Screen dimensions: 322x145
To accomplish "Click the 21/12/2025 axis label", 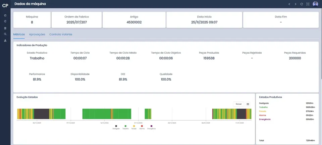I will tap(138, 123).
